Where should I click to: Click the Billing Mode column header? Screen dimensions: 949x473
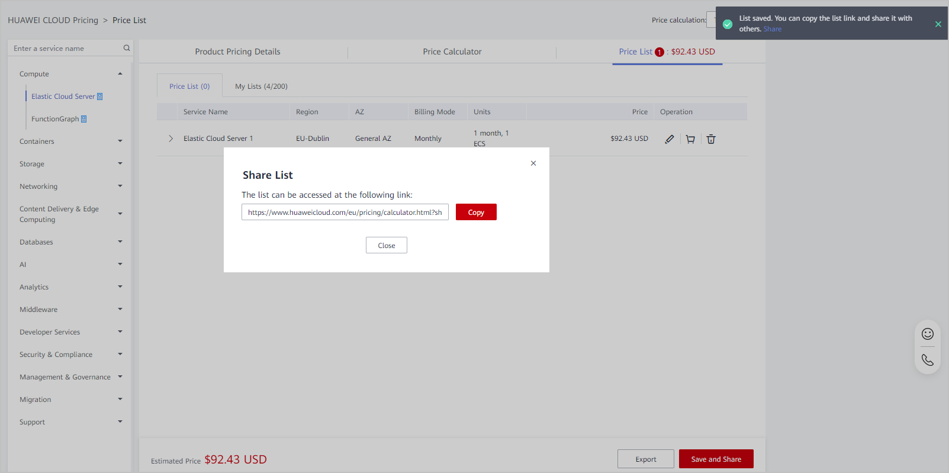tap(435, 112)
